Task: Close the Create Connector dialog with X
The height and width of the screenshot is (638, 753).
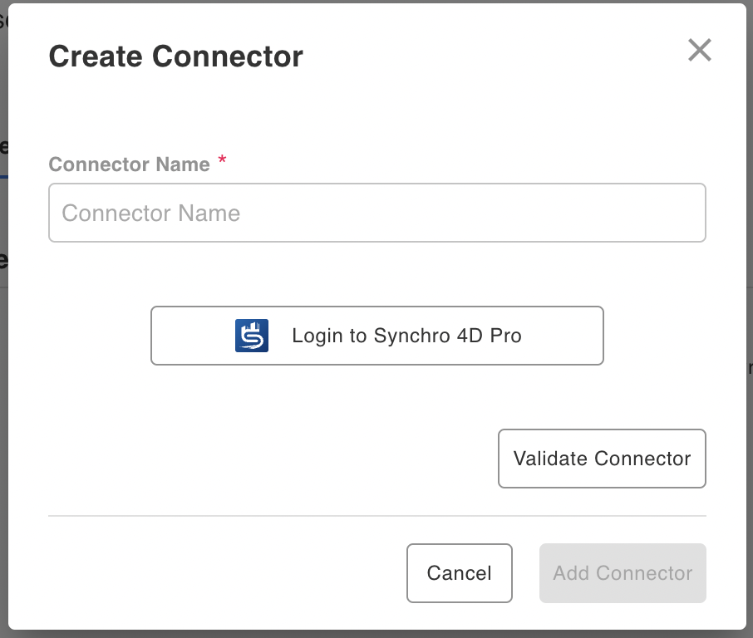Action: pos(699,50)
